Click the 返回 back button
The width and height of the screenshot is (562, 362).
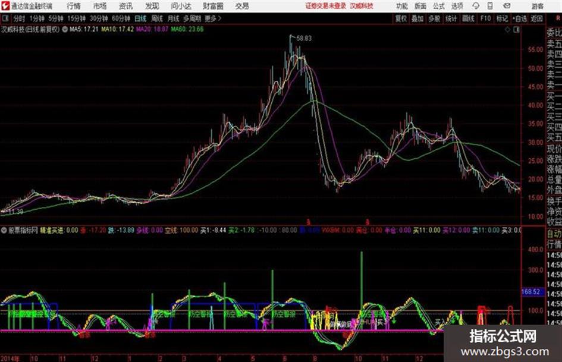(x=536, y=18)
